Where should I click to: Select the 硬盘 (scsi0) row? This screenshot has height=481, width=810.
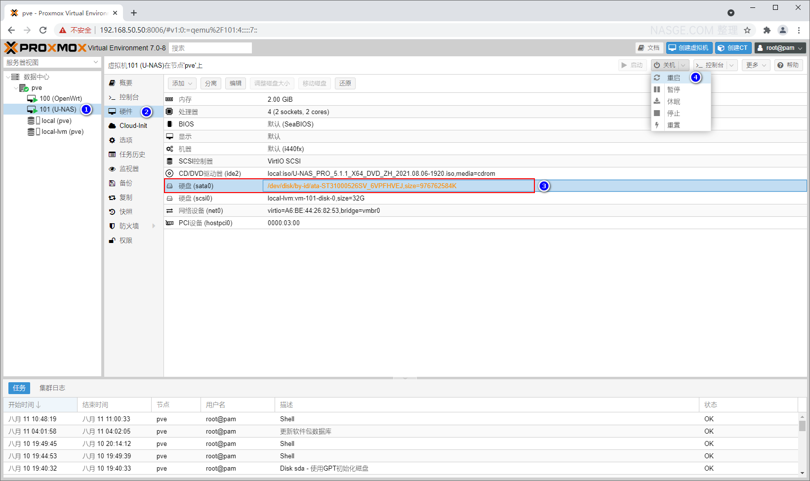coord(486,198)
